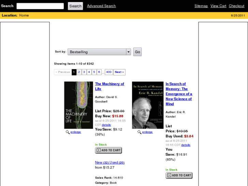Click in the search text field
This screenshot has width=248, height=186.
click(x=40, y=6)
